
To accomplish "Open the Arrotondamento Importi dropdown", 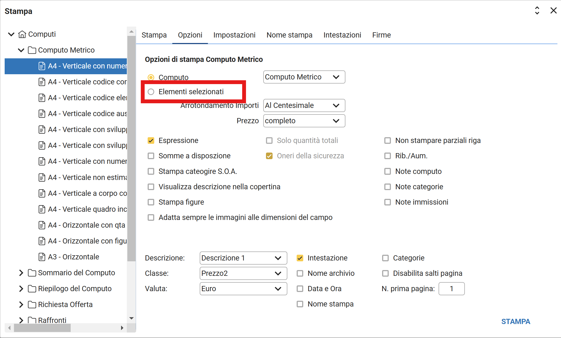I will point(304,105).
